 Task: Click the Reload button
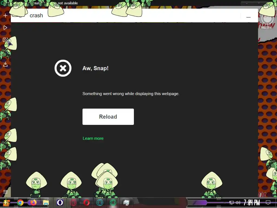coord(108,117)
